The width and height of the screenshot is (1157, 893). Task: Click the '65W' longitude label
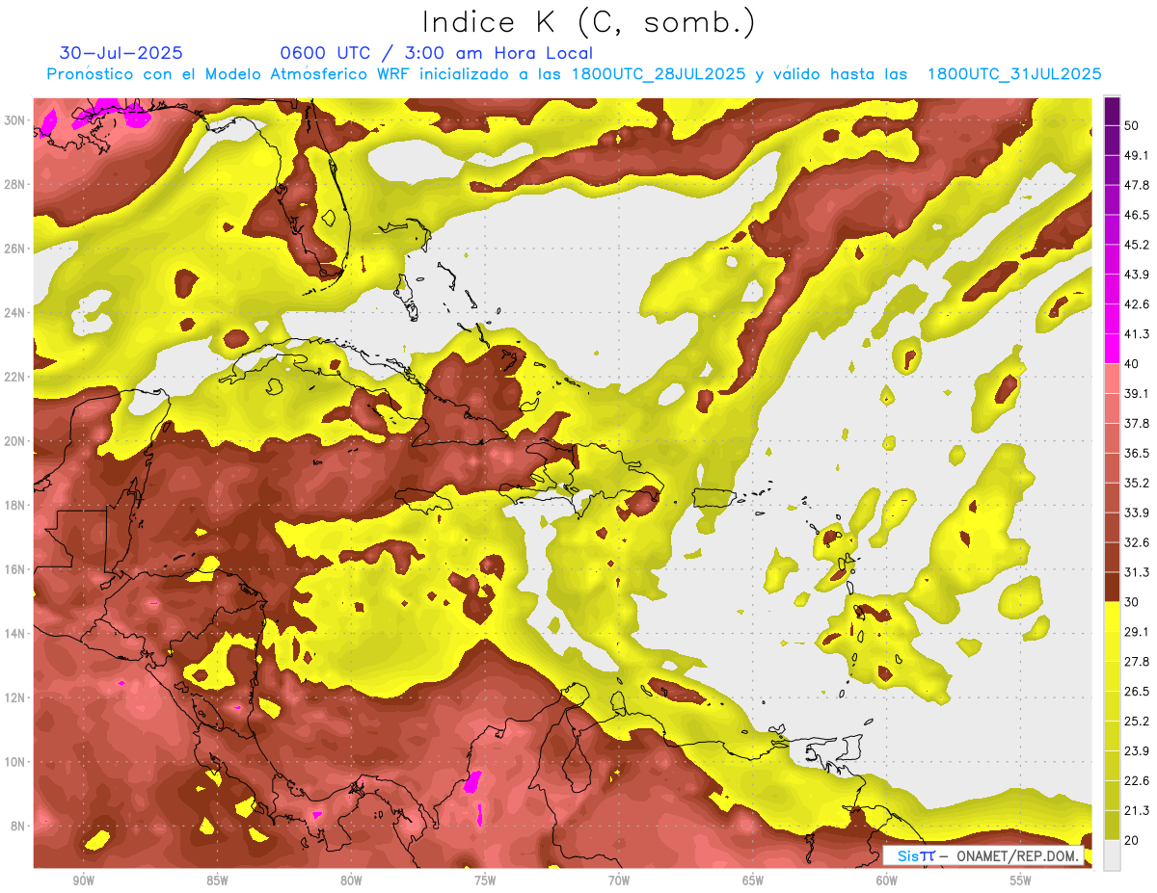click(x=753, y=881)
